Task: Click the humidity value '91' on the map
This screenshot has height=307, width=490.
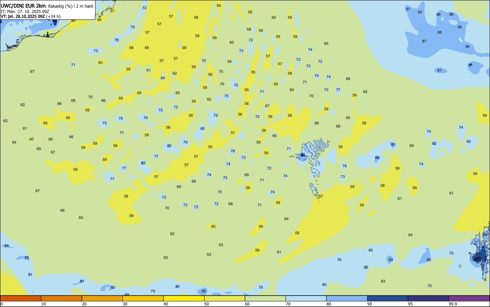Action: pos(470,65)
